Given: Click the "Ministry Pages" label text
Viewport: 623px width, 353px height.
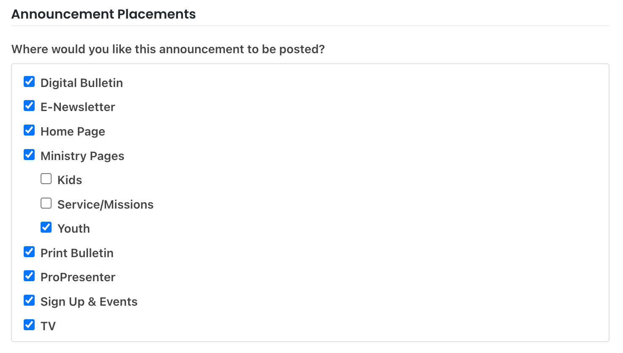Looking at the screenshot, I should [x=82, y=156].
